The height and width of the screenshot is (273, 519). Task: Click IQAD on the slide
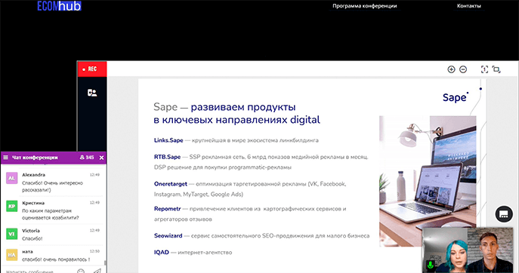[162, 252]
